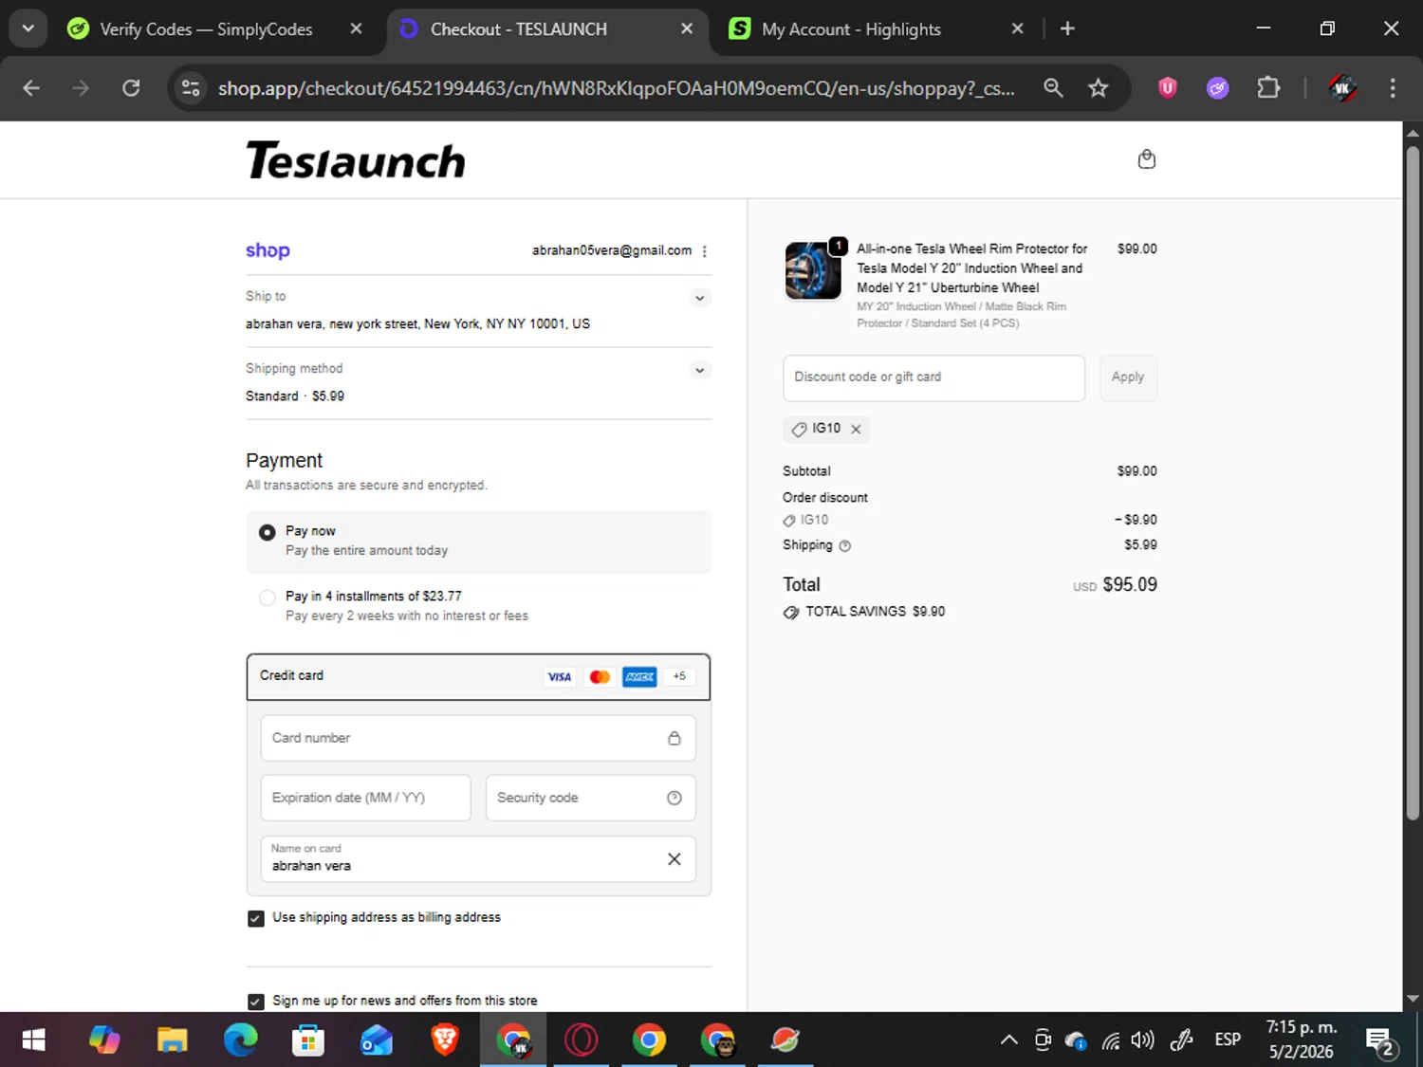Image resolution: width=1423 pixels, height=1067 pixels.
Task: Open account options next to abrahan05vera email
Action: pyautogui.click(x=704, y=251)
